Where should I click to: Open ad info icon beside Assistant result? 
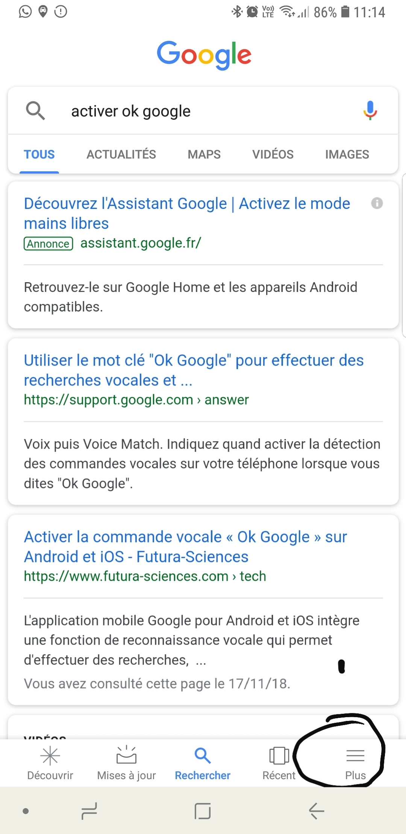(x=377, y=203)
